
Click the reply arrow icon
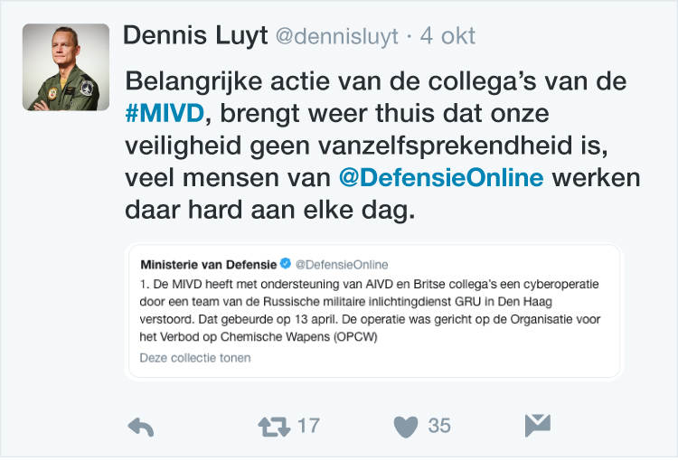click(x=140, y=427)
